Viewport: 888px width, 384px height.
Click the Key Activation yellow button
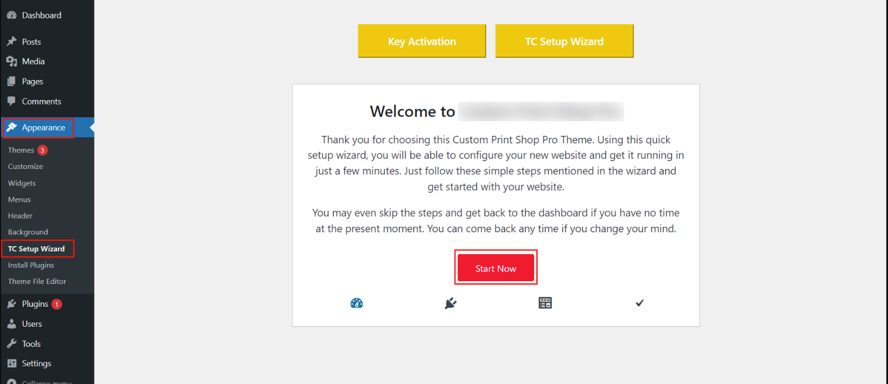click(422, 41)
